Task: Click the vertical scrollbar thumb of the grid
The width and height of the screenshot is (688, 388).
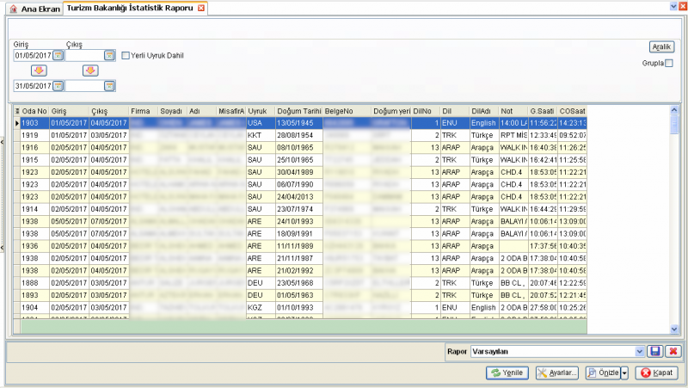Action: coord(674,124)
